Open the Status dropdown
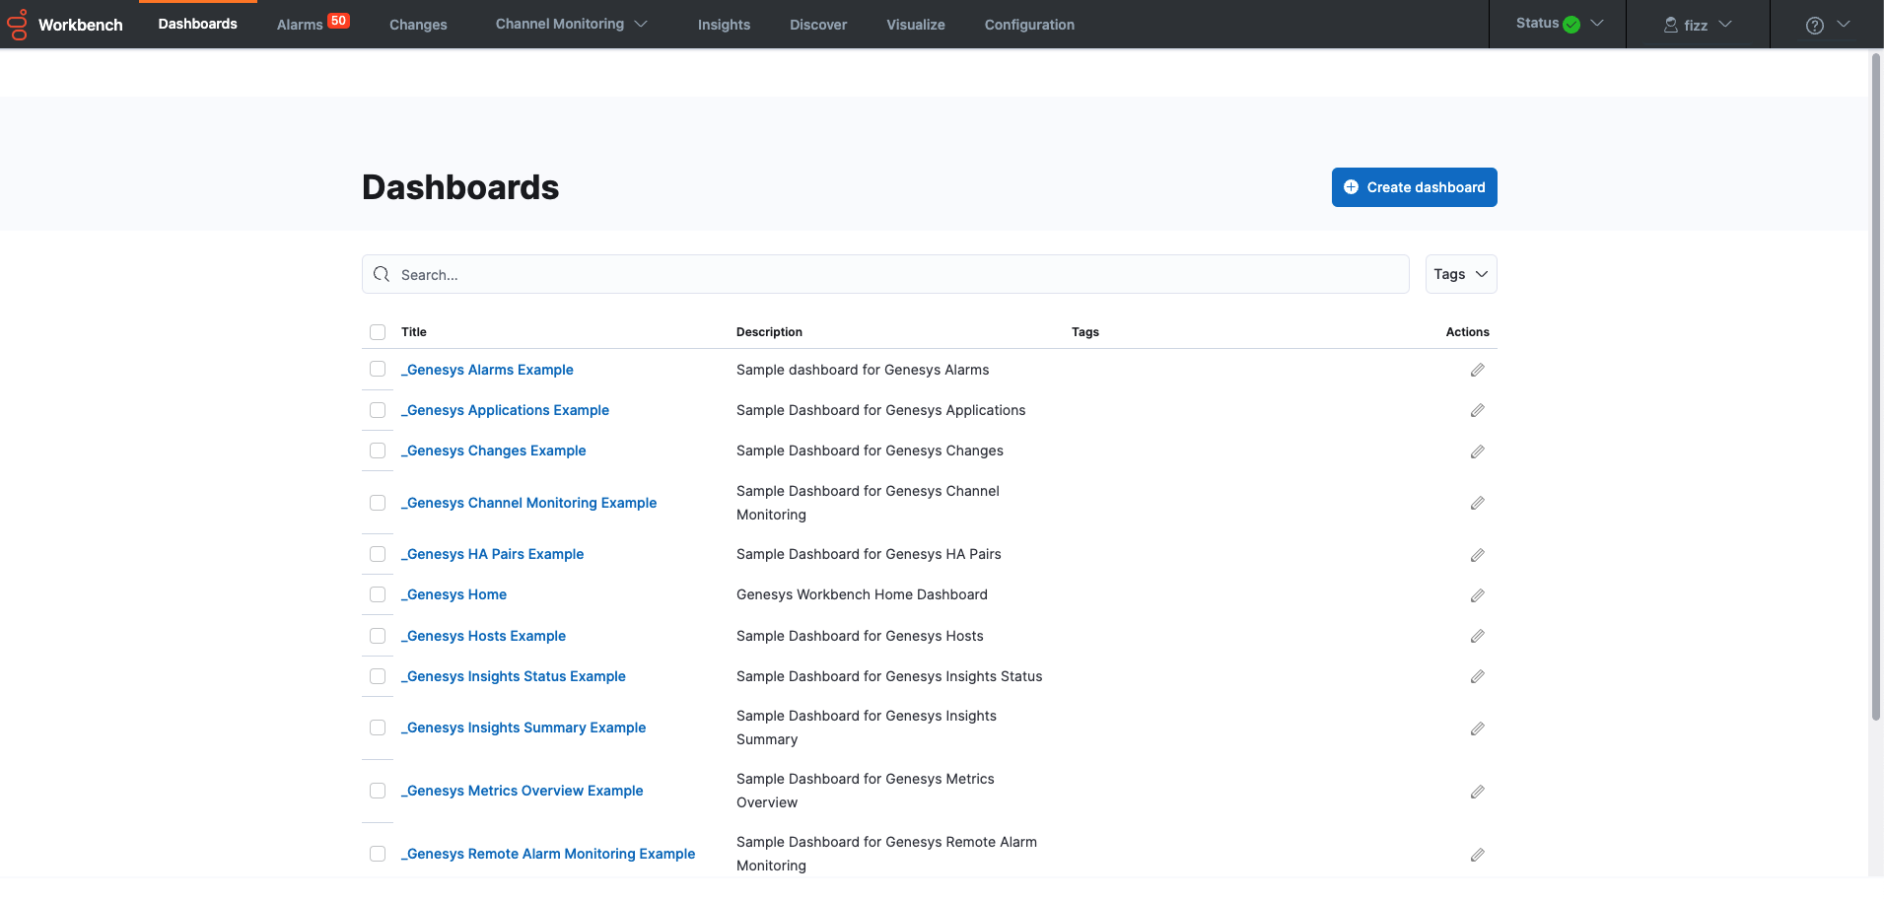This screenshot has height=901, width=1884. point(1560,24)
